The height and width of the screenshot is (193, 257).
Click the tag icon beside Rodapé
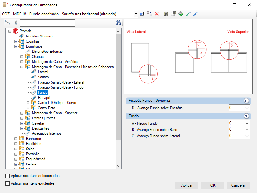point(34,98)
